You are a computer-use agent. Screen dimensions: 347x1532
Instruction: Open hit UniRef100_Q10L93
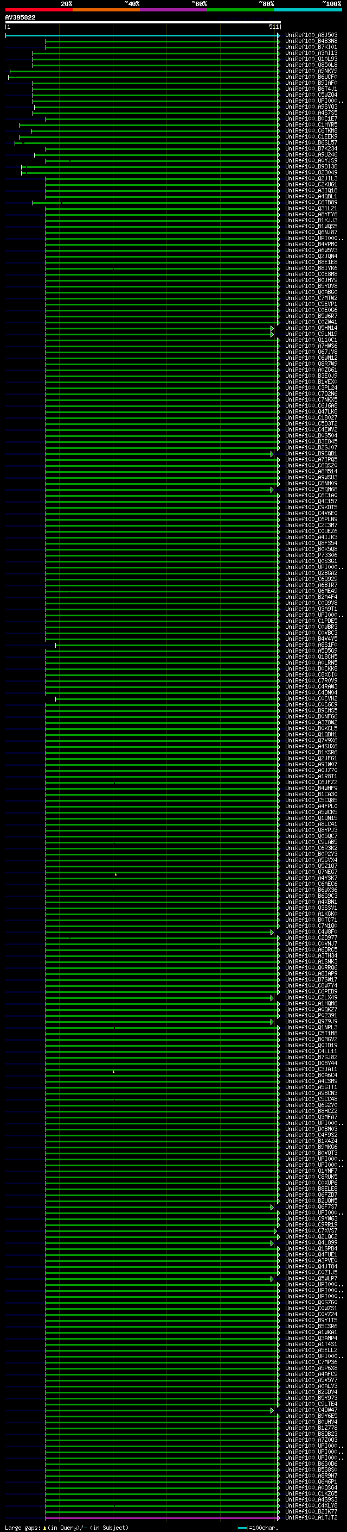coord(311,59)
